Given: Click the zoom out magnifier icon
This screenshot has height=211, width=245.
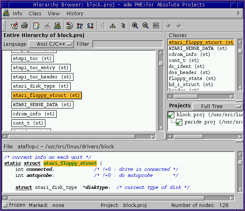Looking at the screenshot, I should coord(145,26).
